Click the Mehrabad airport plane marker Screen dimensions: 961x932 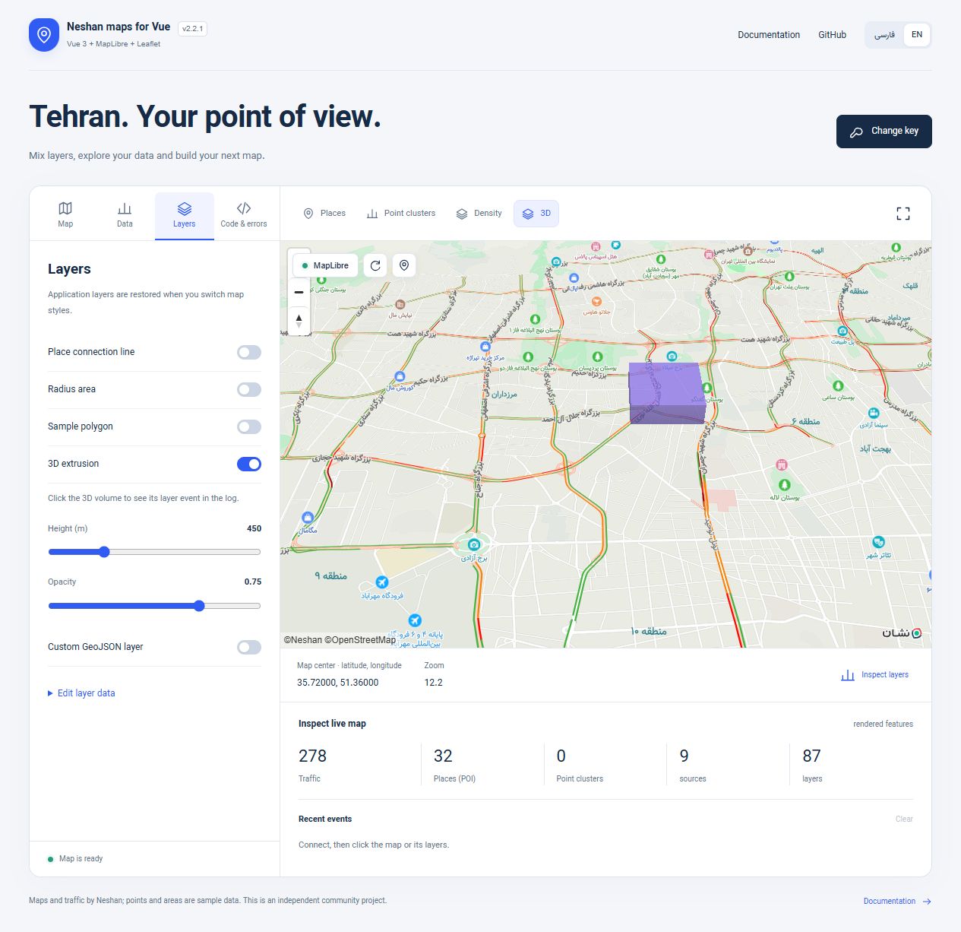point(382,582)
